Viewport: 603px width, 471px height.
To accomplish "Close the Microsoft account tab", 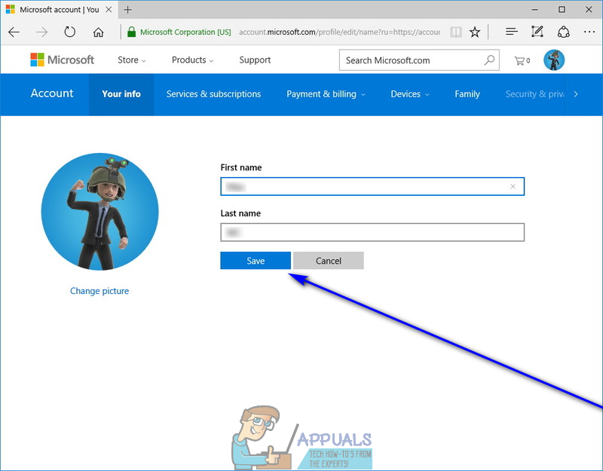I will 109,10.
